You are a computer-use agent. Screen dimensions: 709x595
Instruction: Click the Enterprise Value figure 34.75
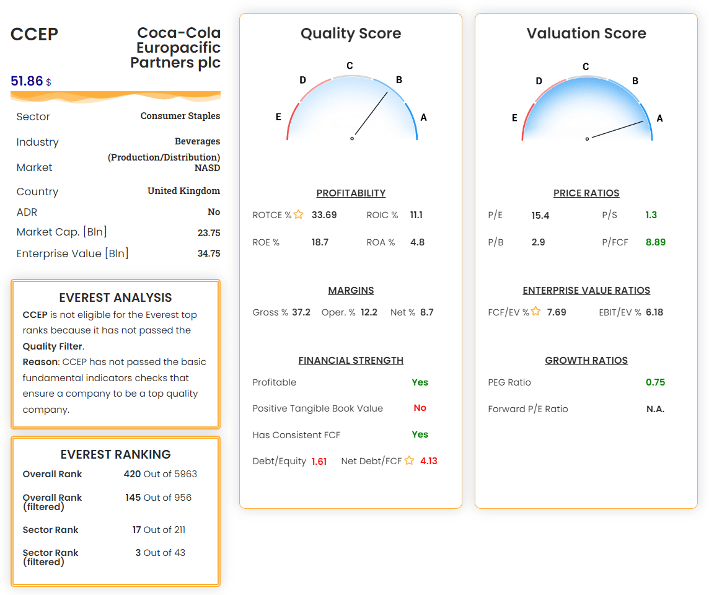point(208,253)
